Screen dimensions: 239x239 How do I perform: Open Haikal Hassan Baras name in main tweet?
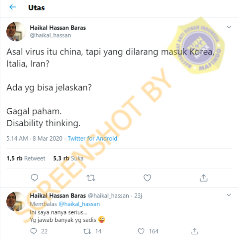pyautogui.click(x=58, y=28)
